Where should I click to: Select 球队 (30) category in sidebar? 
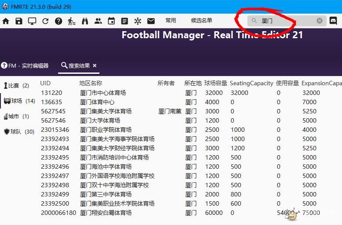coord(19,131)
